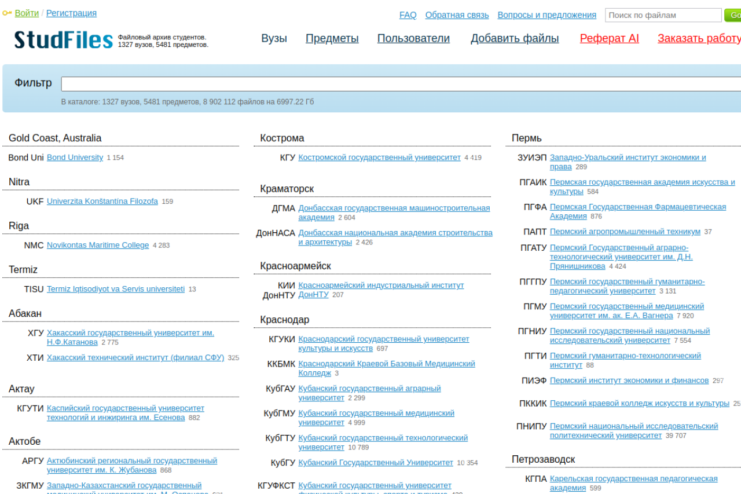
Task: Open the FAQ page
Action: point(408,15)
